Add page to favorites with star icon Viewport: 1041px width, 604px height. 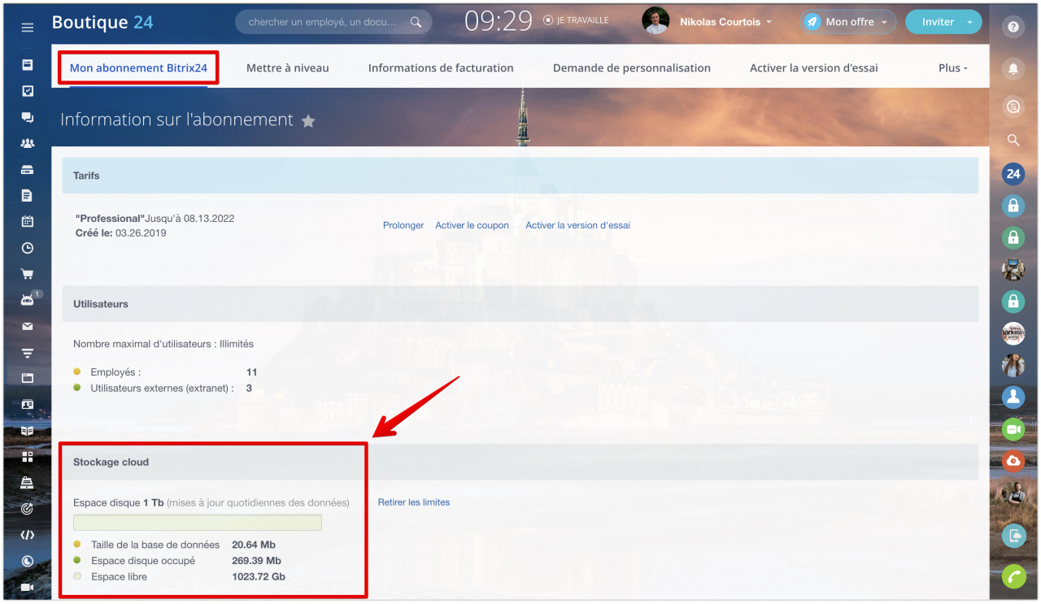coord(308,121)
